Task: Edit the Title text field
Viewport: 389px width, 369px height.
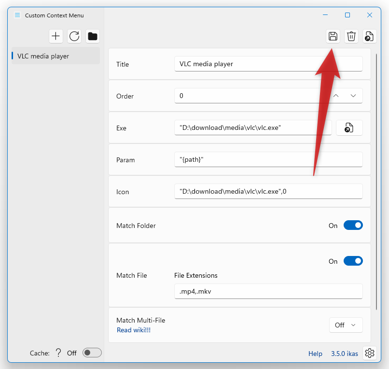Action: click(268, 64)
